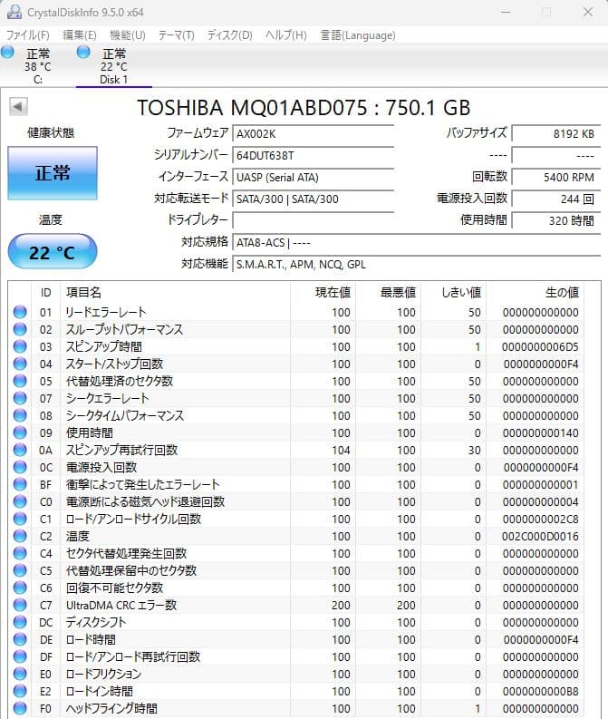Open the テーマ(T) menu
The width and height of the screenshot is (608, 719).
pos(177,35)
